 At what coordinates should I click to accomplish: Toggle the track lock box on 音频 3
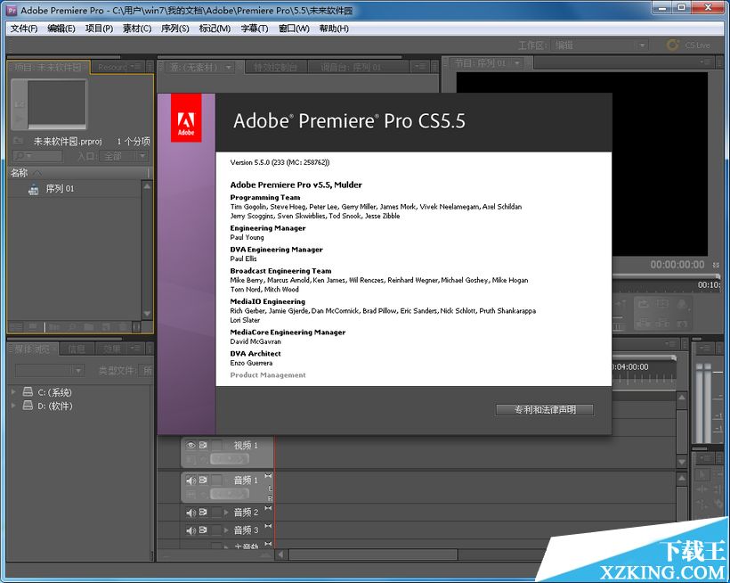click(216, 530)
